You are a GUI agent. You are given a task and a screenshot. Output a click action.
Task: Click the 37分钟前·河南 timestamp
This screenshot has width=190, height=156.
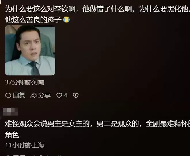click(x=24, y=82)
